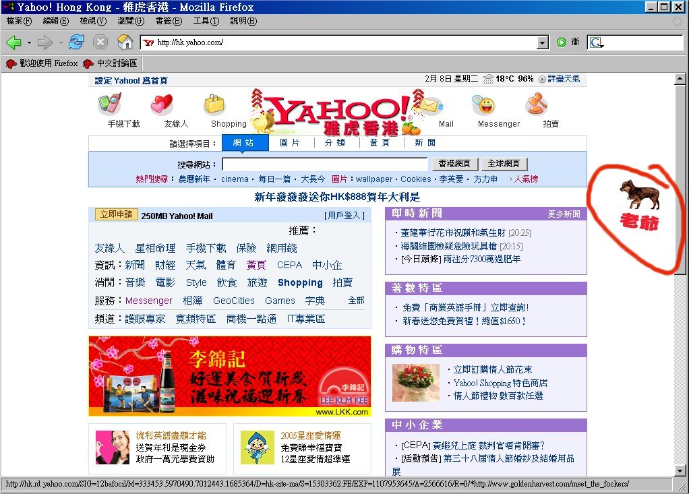Click the 歡迎使用 Firefox bookmark icon

pyautogui.click(x=11, y=63)
